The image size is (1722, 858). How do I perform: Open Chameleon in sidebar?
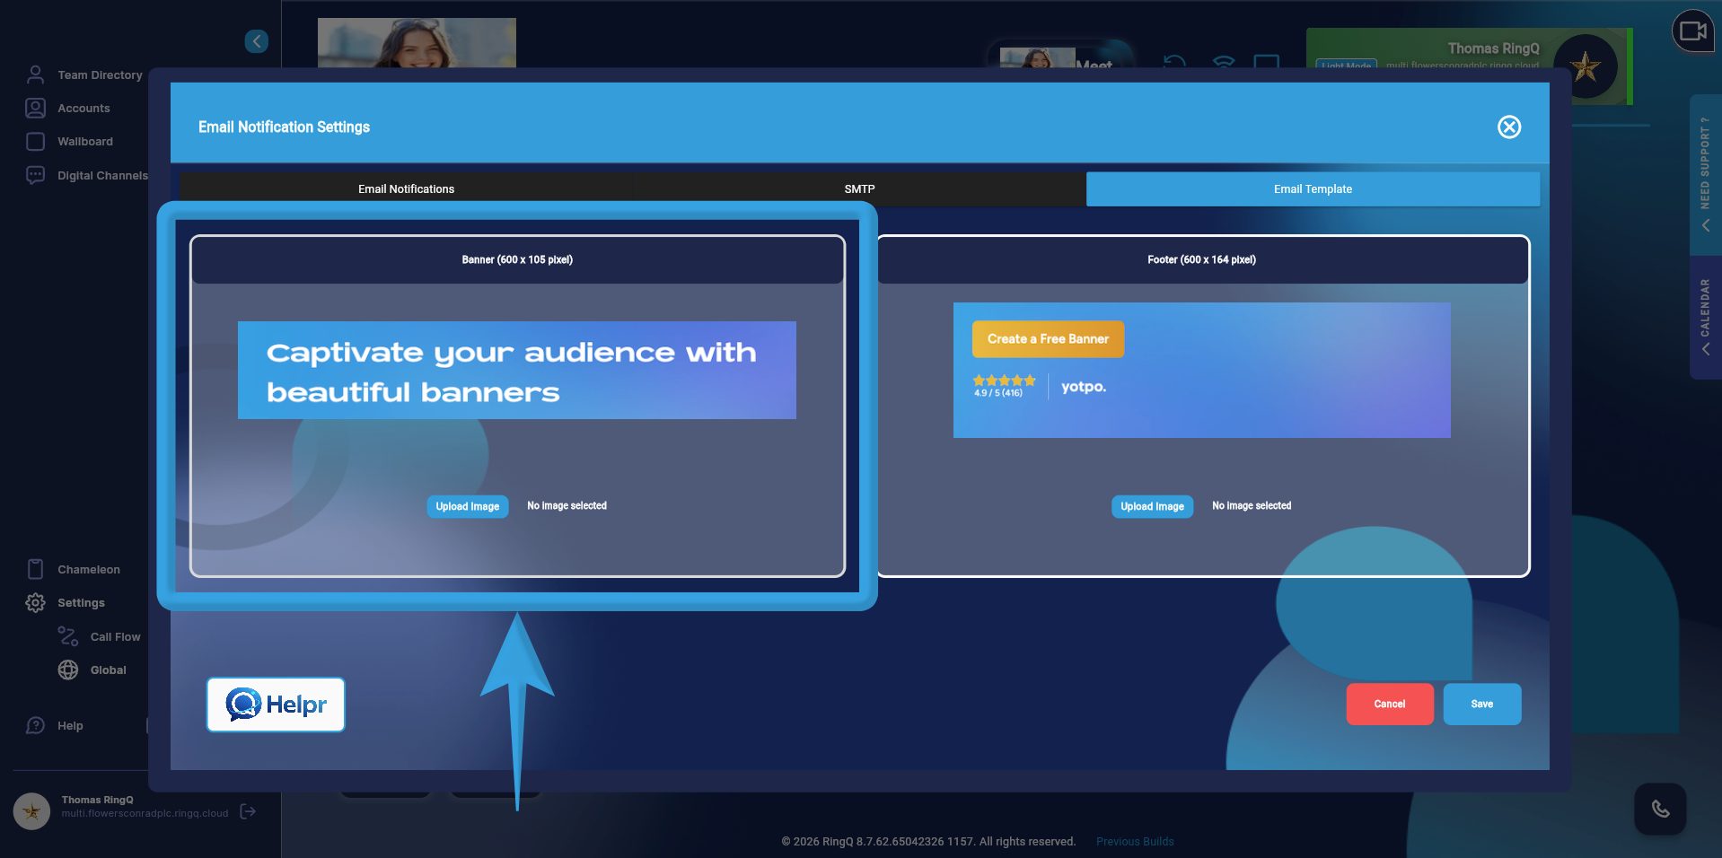(89, 570)
